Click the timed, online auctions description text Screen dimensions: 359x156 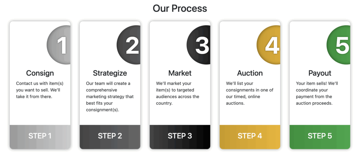pos(250,93)
